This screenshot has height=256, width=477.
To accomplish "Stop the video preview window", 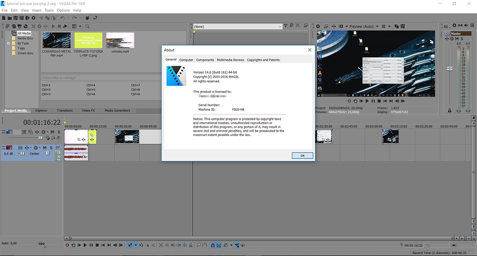I will [379, 101].
